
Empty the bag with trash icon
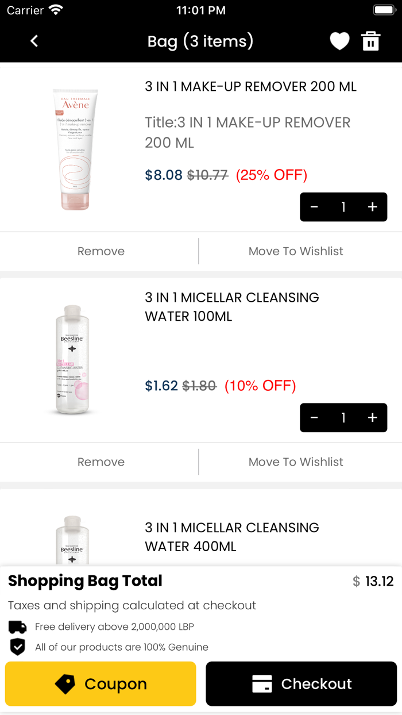(x=370, y=41)
